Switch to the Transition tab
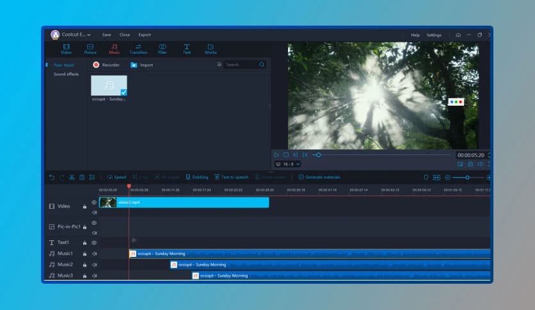This screenshot has height=310, width=535. pyautogui.click(x=138, y=49)
